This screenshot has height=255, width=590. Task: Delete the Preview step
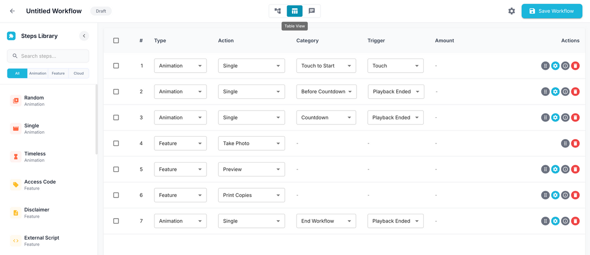coord(575,169)
